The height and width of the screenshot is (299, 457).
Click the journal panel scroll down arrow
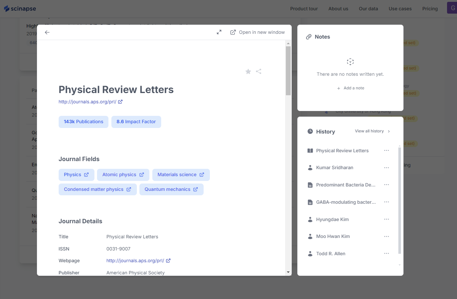(288, 272)
